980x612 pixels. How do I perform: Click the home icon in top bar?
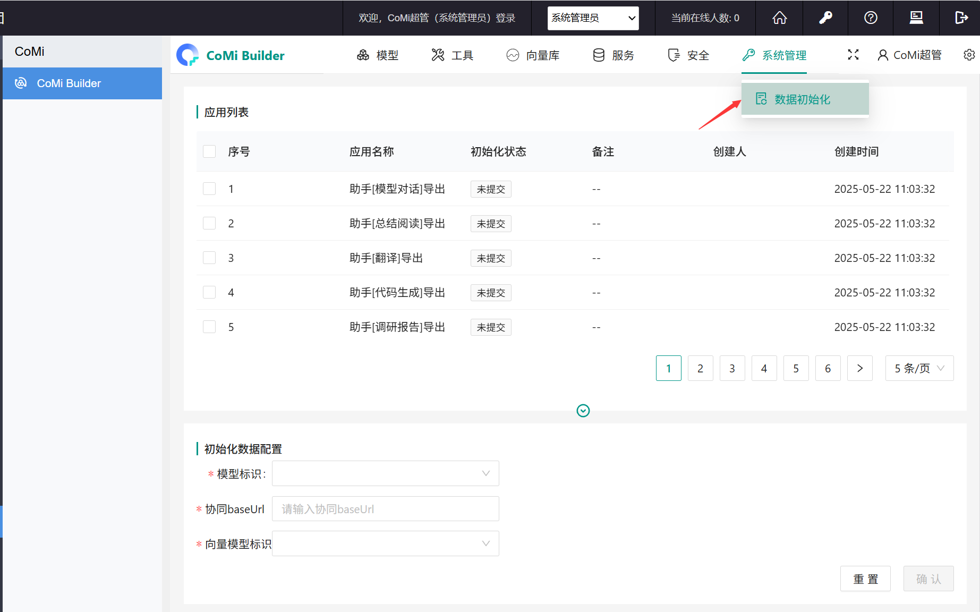tap(779, 18)
